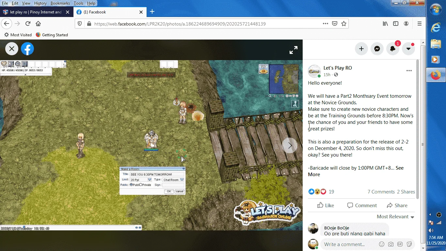Image resolution: width=446 pixels, height=251 pixels.
Task: Open the Help menu
Action: tap(91, 3)
